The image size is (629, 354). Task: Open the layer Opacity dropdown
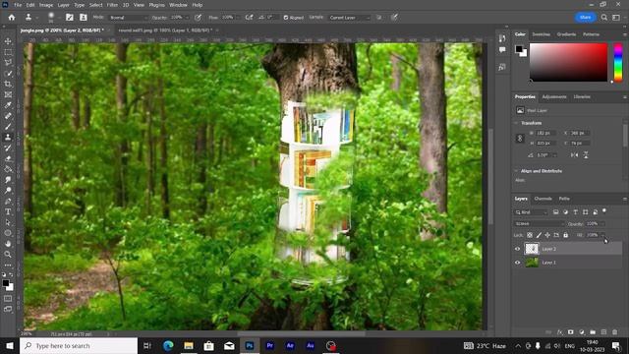pos(602,223)
